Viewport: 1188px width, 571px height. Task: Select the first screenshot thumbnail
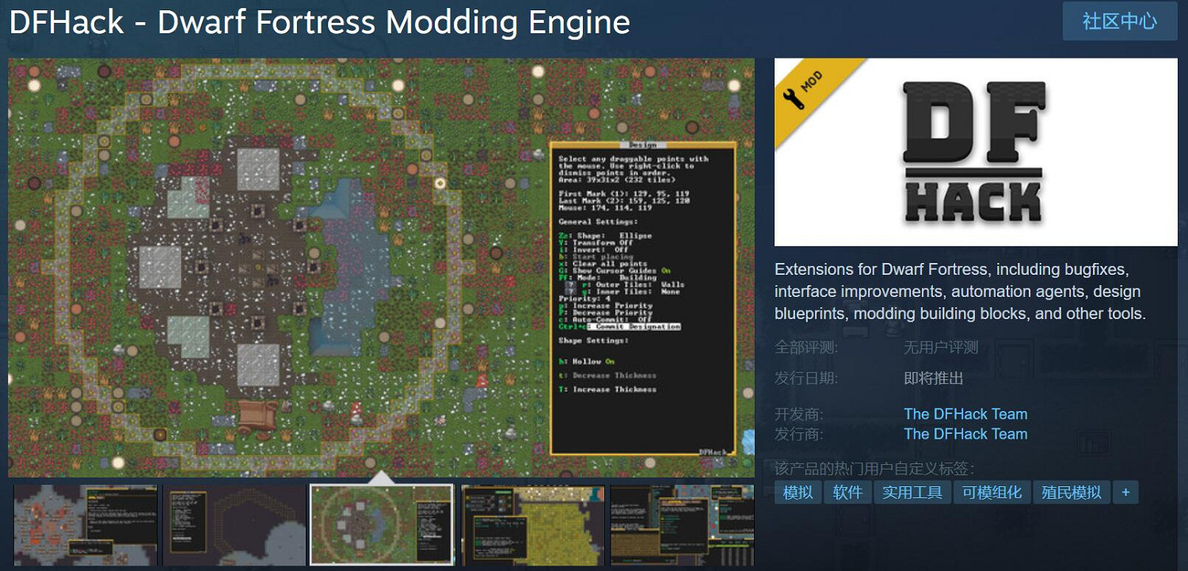pyautogui.click(x=85, y=524)
